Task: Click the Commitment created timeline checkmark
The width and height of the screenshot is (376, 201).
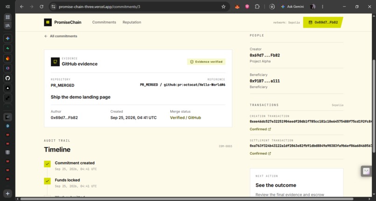Action: click(x=48, y=164)
